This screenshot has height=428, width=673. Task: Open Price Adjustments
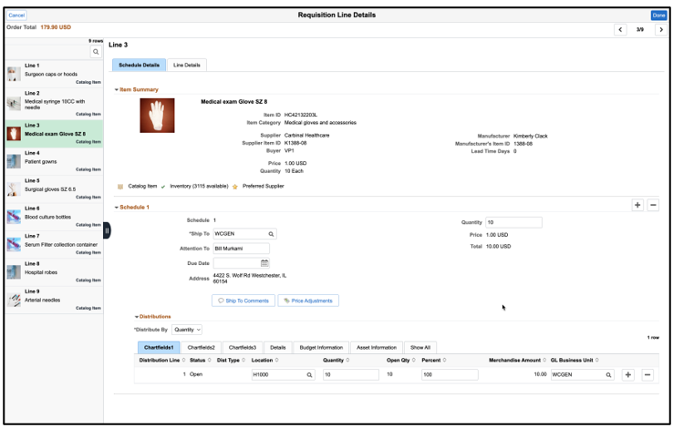(308, 301)
